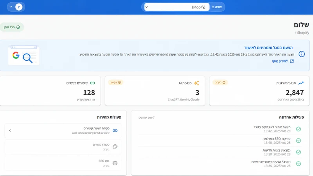Click the Google search illustration thumbnail
Screen dimensions: 313x176
click(24, 55)
